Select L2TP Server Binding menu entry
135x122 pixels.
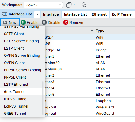pos(21,41)
